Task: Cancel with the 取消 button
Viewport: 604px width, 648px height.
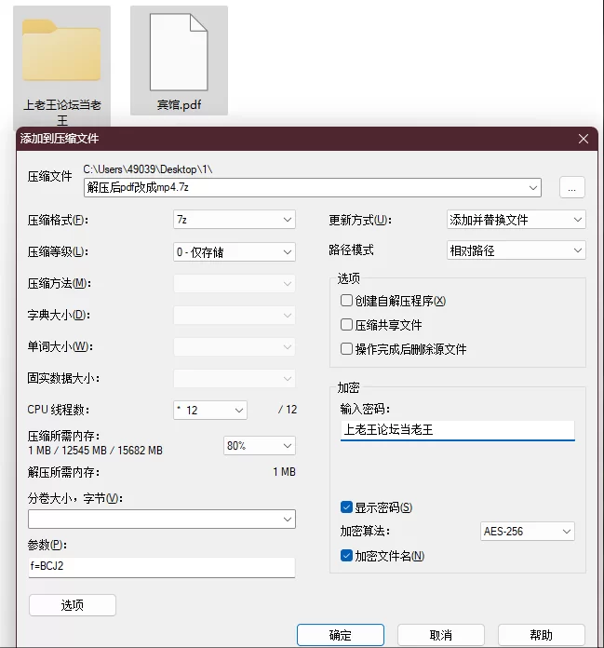Action: pyautogui.click(x=441, y=635)
